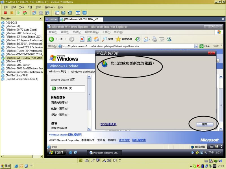Viewport: 226px width, 169px height.
Task: Open the IE address bar dropdown arrow
Action: 196,46
